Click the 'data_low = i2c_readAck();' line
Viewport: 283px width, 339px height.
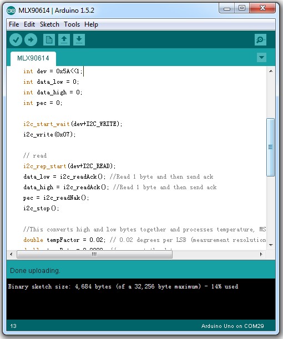tap(118, 177)
